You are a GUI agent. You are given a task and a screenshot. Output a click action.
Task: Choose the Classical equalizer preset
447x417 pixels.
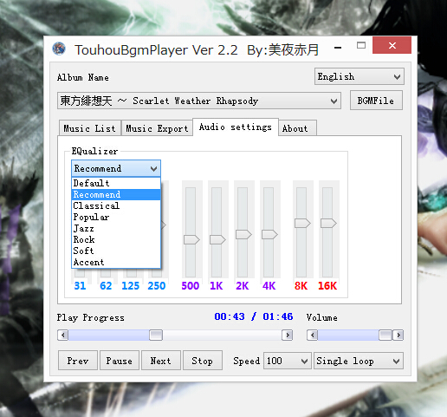point(116,205)
